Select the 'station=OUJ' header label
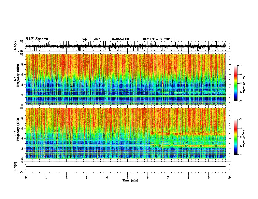 (x=121, y=39)
